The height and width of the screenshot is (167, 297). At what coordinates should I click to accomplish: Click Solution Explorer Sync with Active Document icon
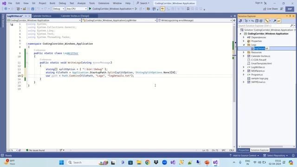pyautogui.click(x=252, y=21)
